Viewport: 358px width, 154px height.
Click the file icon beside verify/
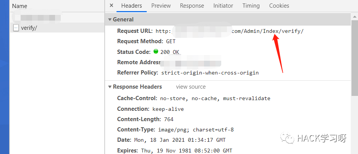[16, 28]
